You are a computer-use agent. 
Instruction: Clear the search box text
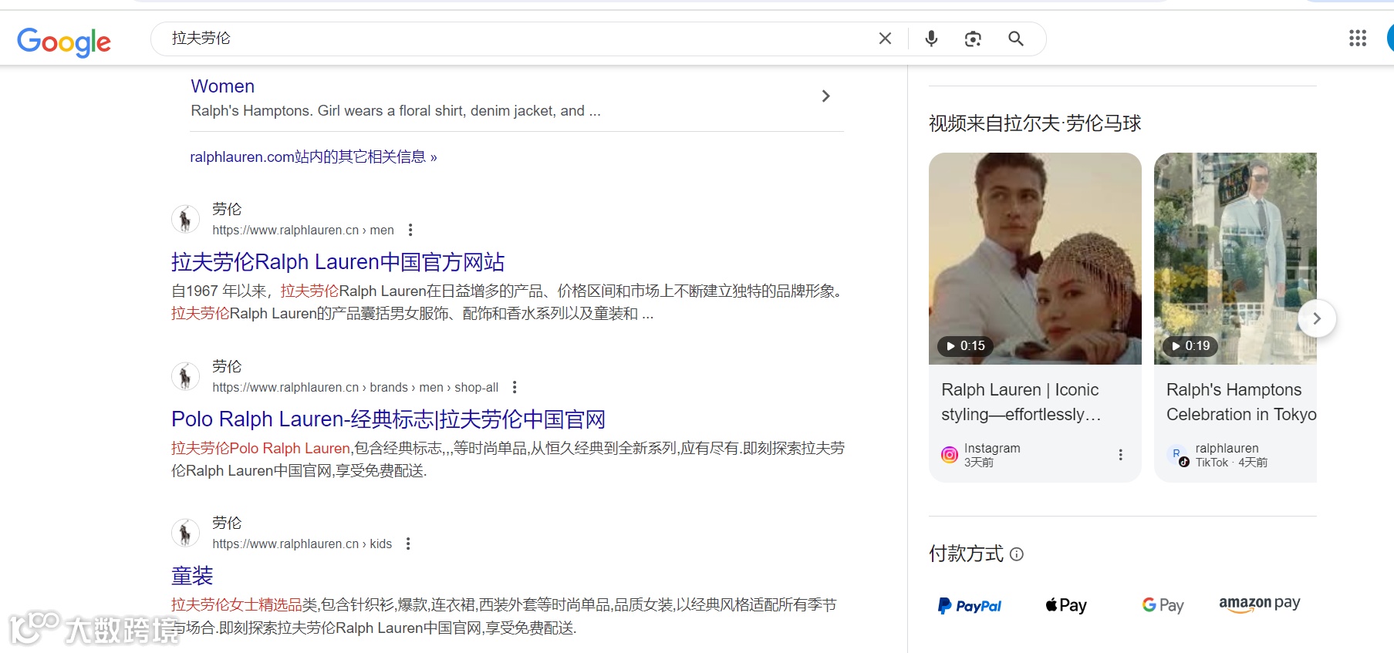[x=885, y=39]
